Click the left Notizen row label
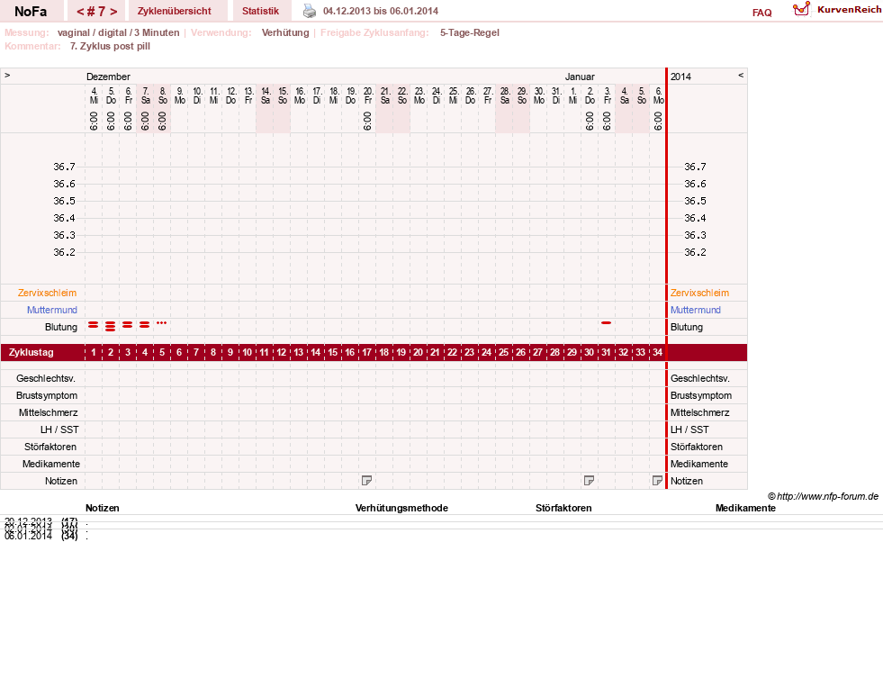 [61, 481]
